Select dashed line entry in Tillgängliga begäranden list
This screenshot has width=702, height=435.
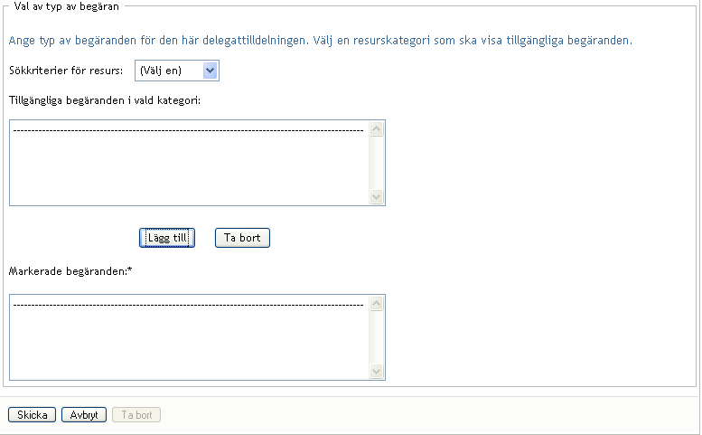pos(189,130)
